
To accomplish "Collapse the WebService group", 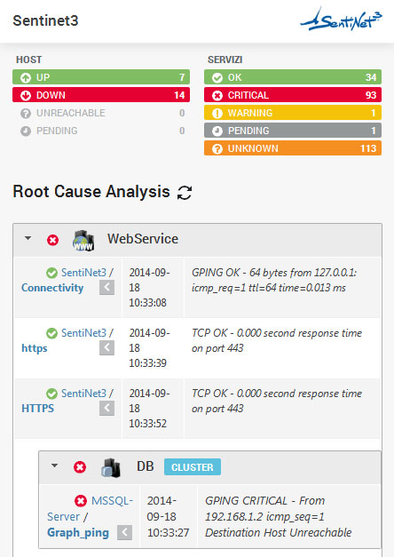I will [28, 238].
